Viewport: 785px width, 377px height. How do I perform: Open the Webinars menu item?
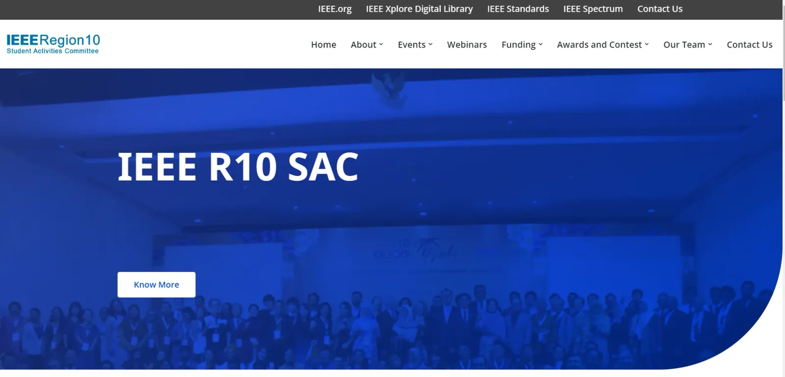pyautogui.click(x=467, y=45)
